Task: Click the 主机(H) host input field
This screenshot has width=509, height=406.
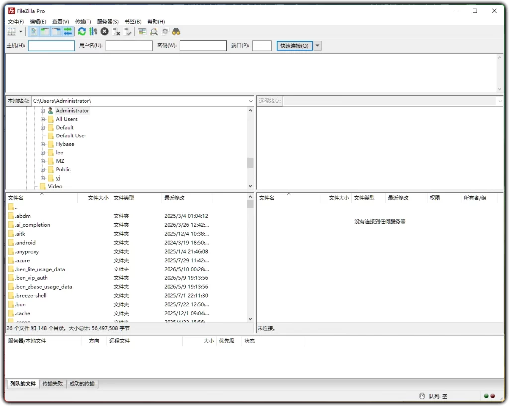Action: tap(51, 46)
